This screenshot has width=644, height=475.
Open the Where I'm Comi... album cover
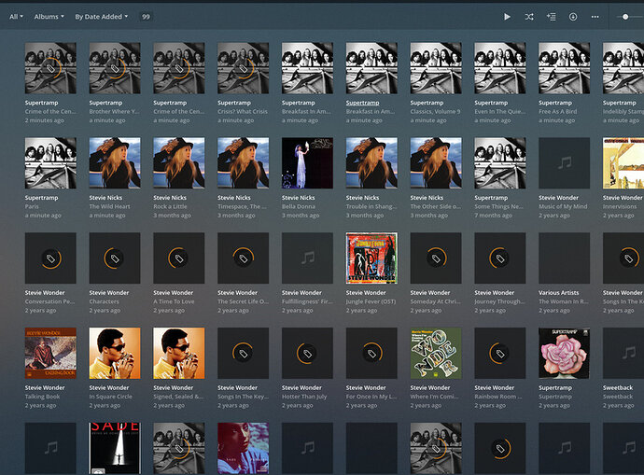[x=436, y=353]
